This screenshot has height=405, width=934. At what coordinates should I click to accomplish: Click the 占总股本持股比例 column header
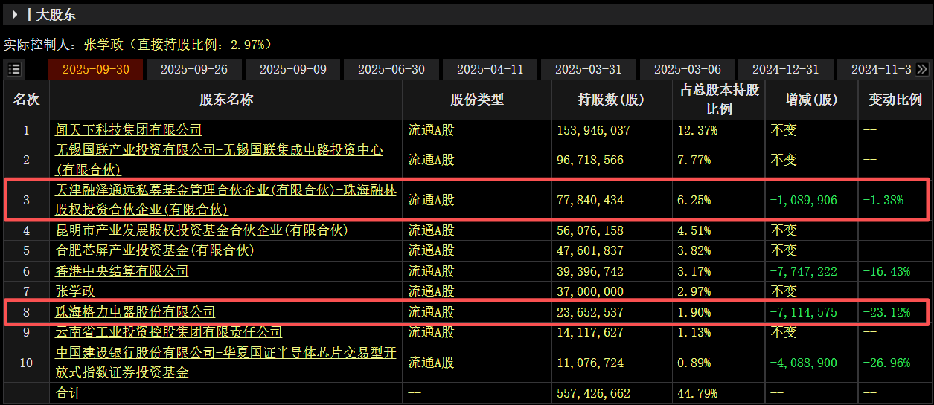(719, 100)
